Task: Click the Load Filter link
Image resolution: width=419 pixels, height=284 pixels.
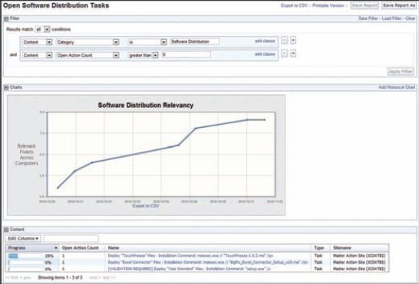Action: pos(391,18)
